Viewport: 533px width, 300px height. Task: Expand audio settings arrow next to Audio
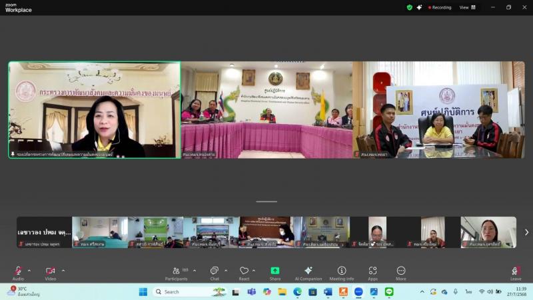(x=29, y=271)
